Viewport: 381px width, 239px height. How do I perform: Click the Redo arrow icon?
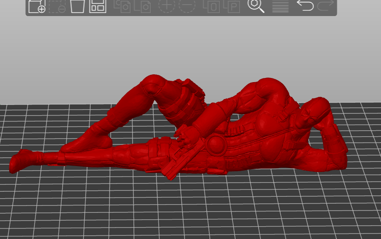(326, 6)
